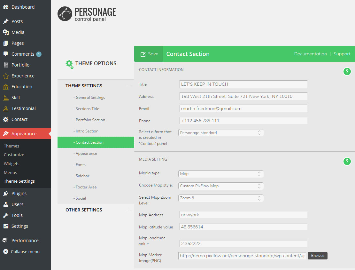Click Browse for map marker image
The height and width of the screenshot is (270, 355).
317,256
